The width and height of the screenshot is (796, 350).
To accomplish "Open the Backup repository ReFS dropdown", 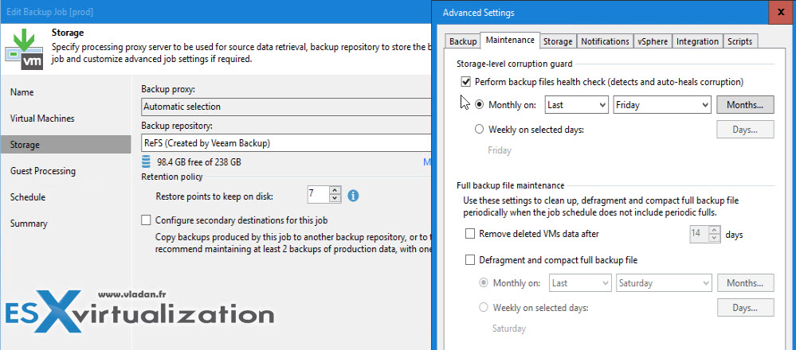I will click(x=286, y=143).
